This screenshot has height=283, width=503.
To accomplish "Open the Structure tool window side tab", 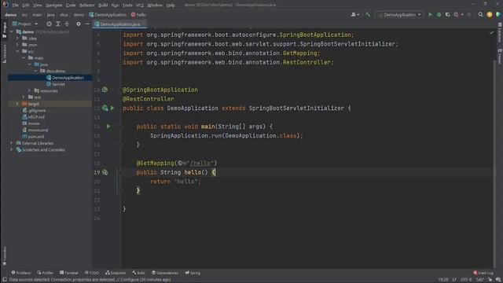I will pyautogui.click(x=4, y=53).
